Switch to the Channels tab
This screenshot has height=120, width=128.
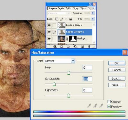[62, 8]
